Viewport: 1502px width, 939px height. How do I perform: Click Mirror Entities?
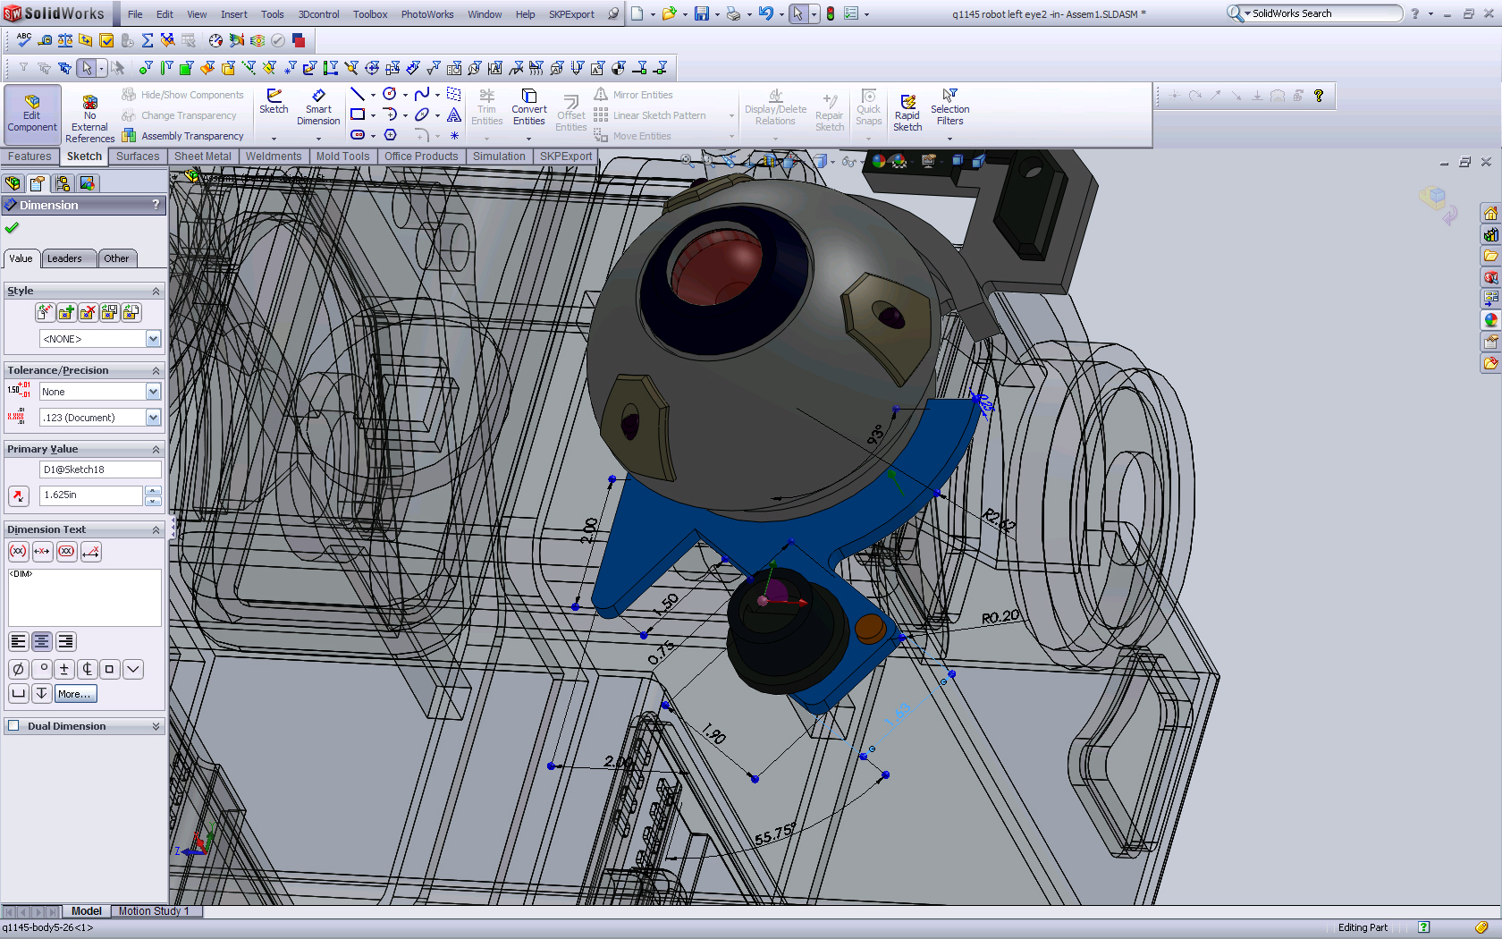pos(633,95)
